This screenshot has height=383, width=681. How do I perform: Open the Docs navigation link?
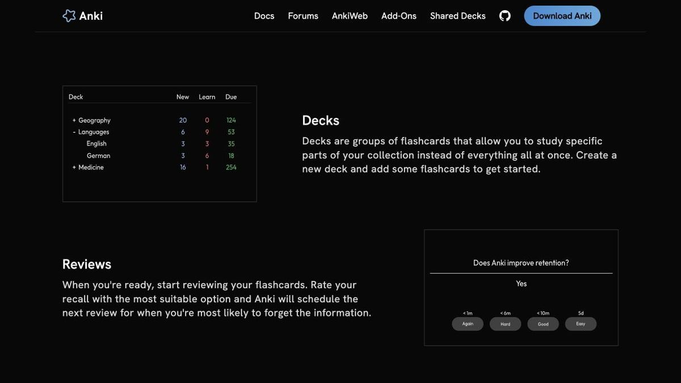point(264,16)
